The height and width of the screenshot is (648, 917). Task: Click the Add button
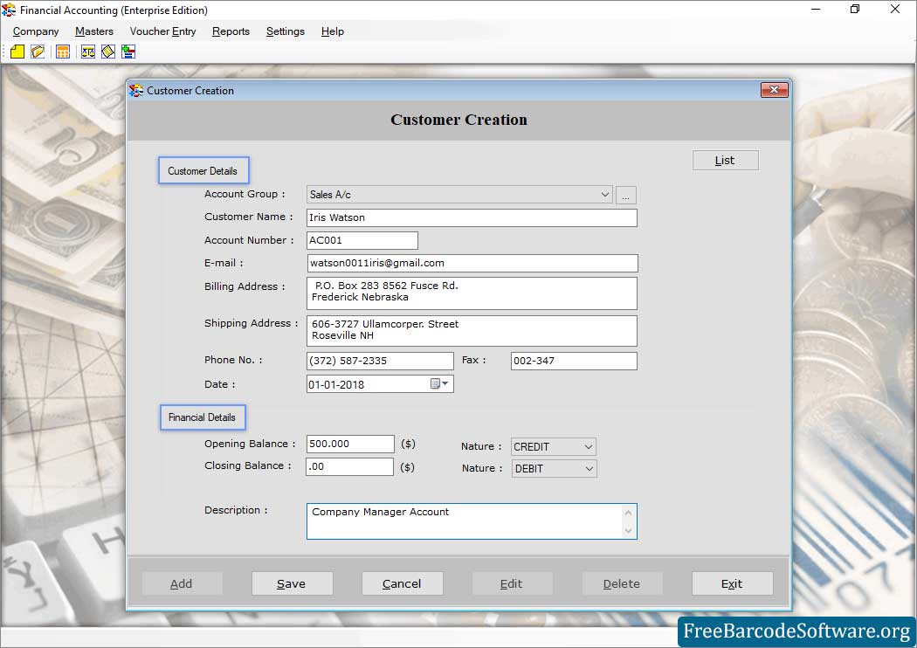(x=182, y=583)
